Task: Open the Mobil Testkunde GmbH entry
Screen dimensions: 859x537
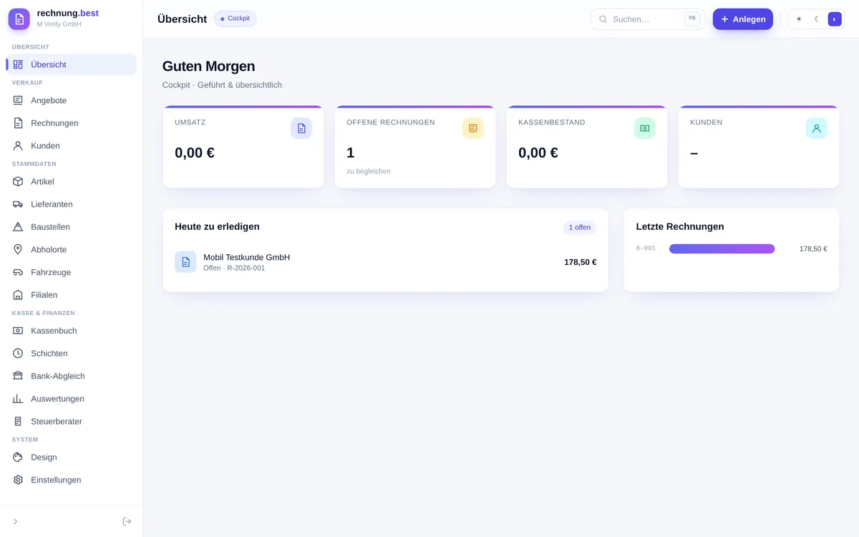Action: pos(385,262)
